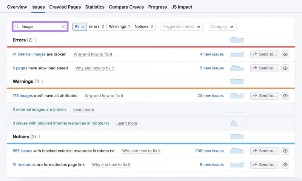
Task: Open trend sparkline for broken internal images
Action: coord(237,54)
